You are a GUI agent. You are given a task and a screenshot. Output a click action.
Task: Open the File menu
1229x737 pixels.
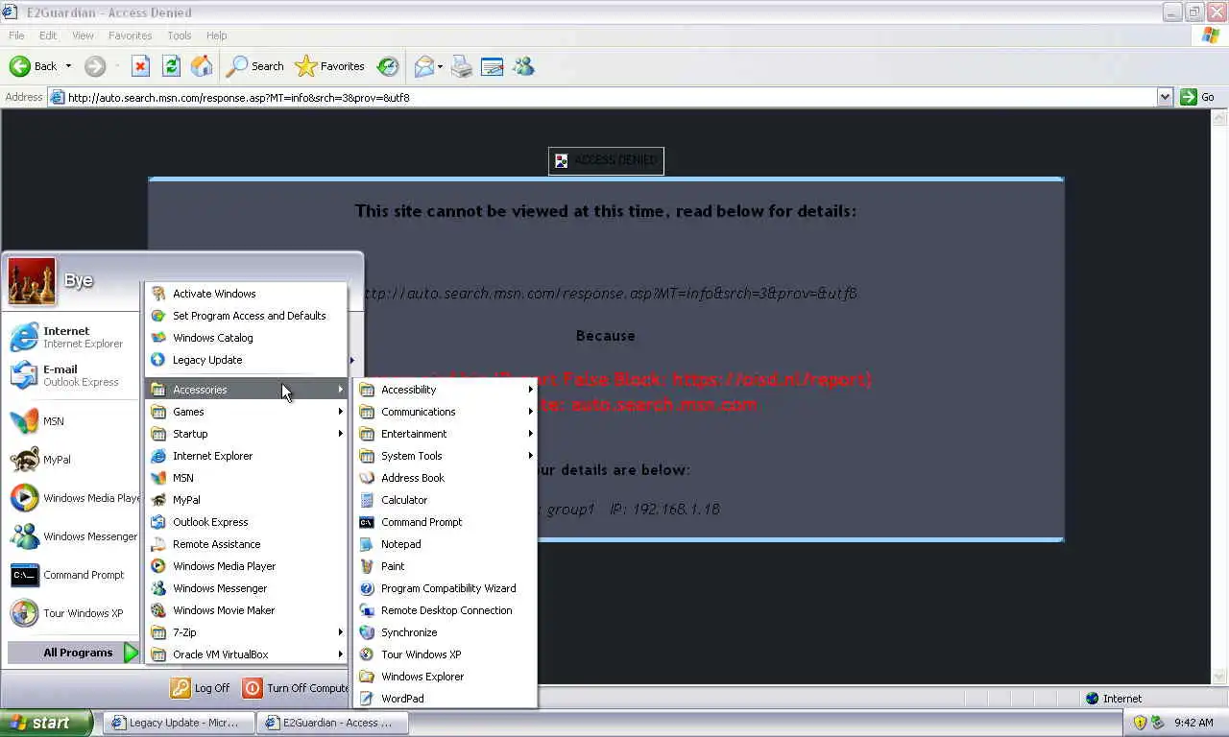point(16,36)
